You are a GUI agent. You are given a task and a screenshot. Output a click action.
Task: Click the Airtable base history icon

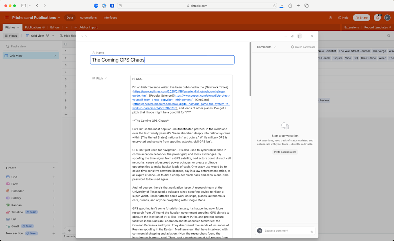click(x=330, y=17)
